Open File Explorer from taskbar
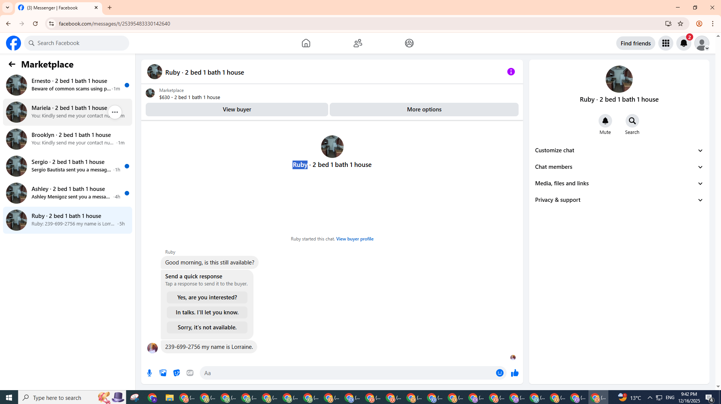 click(169, 398)
